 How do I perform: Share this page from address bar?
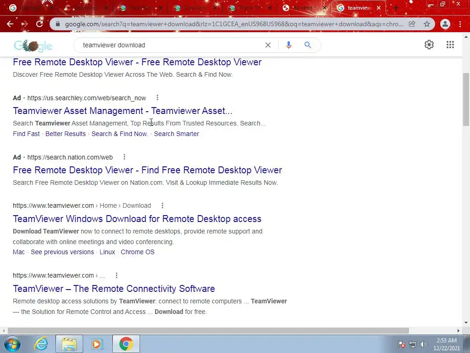click(412, 24)
